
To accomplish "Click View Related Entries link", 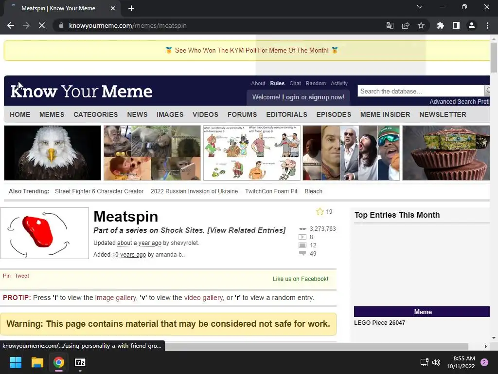I will (247, 230).
